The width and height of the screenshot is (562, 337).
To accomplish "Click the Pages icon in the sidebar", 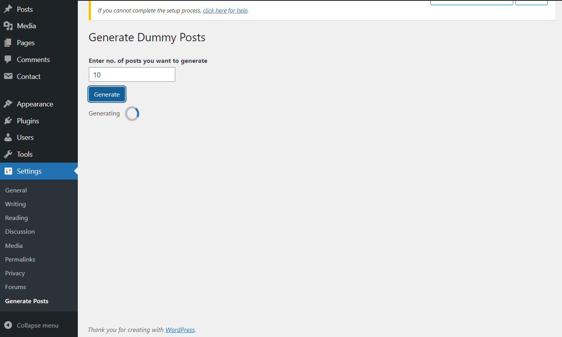I will [x=9, y=42].
